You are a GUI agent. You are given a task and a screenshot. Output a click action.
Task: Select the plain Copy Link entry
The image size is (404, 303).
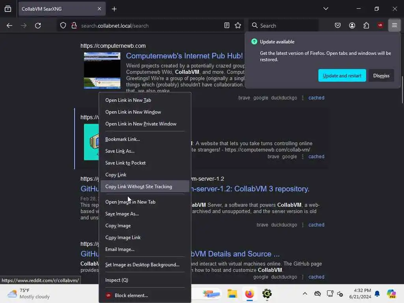pos(145,175)
